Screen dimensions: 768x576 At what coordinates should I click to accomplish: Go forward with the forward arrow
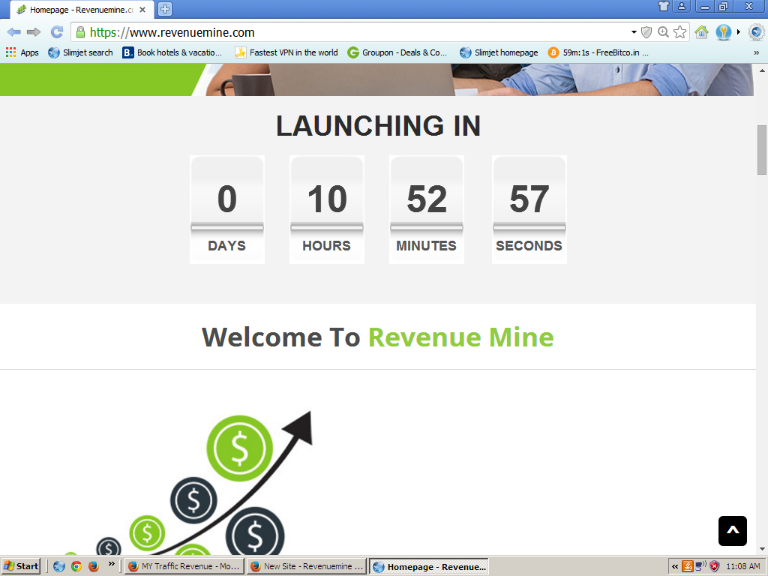[34, 32]
